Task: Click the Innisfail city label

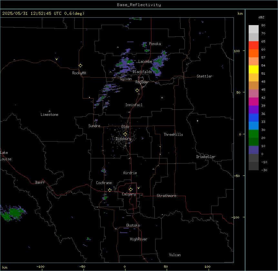Action: [x=134, y=105]
